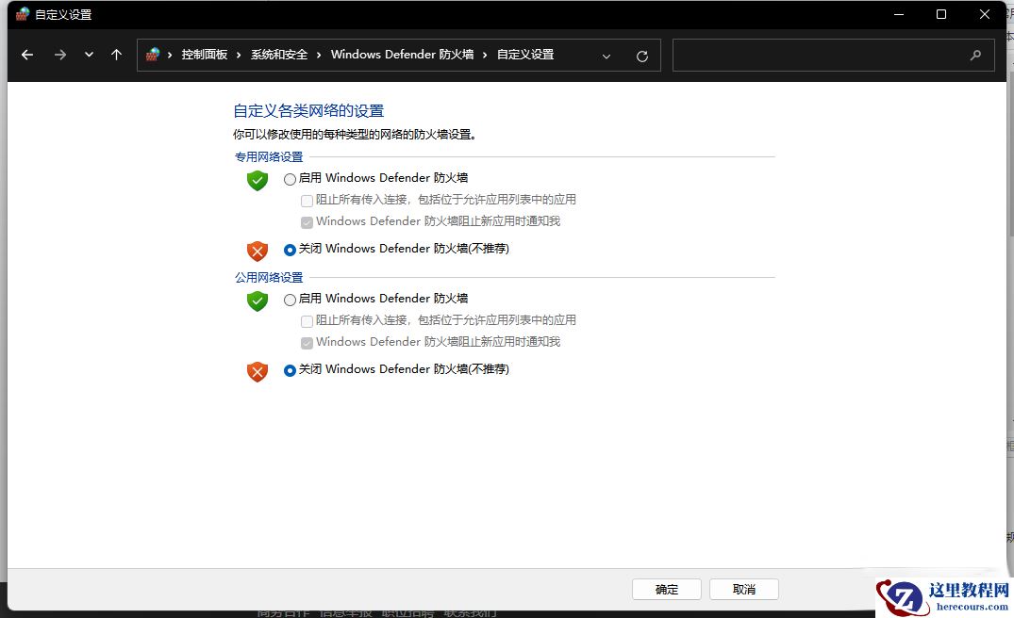
Task: Select 关闭 Windows Defender 防火墙 for public network
Action: click(x=290, y=369)
